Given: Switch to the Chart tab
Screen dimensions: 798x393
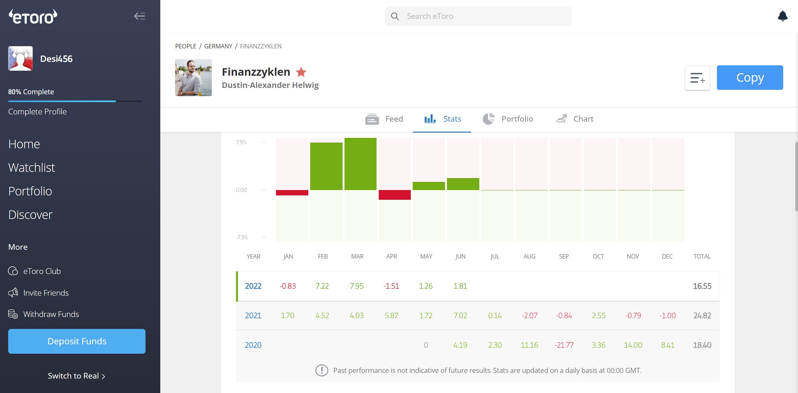Looking at the screenshot, I should pos(574,119).
